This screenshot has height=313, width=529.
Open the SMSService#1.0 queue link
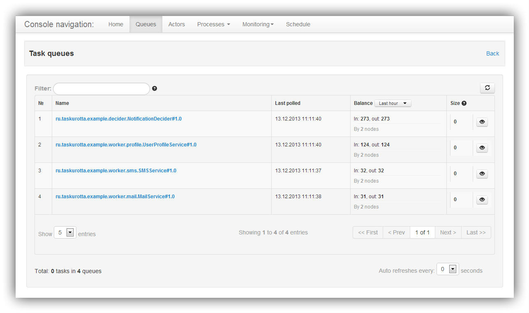point(116,171)
